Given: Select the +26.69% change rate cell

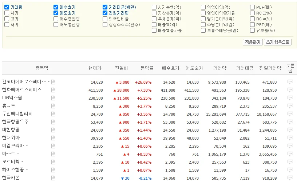Looking at the screenshot, I should pyautogui.click(x=143, y=82).
